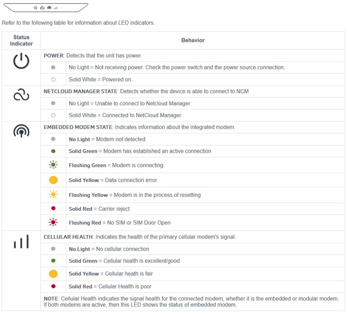The image size is (348, 314).
Task: Click the large Power status icon
Action: (x=21, y=61)
